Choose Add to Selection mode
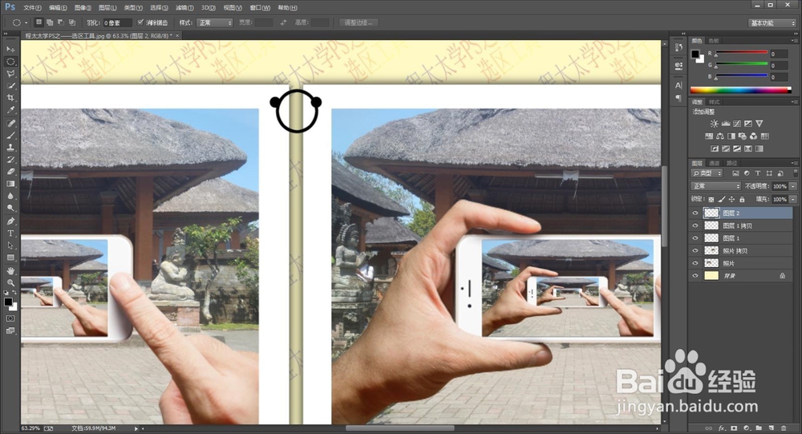The image size is (802, 434). click(x=50, y=22)
